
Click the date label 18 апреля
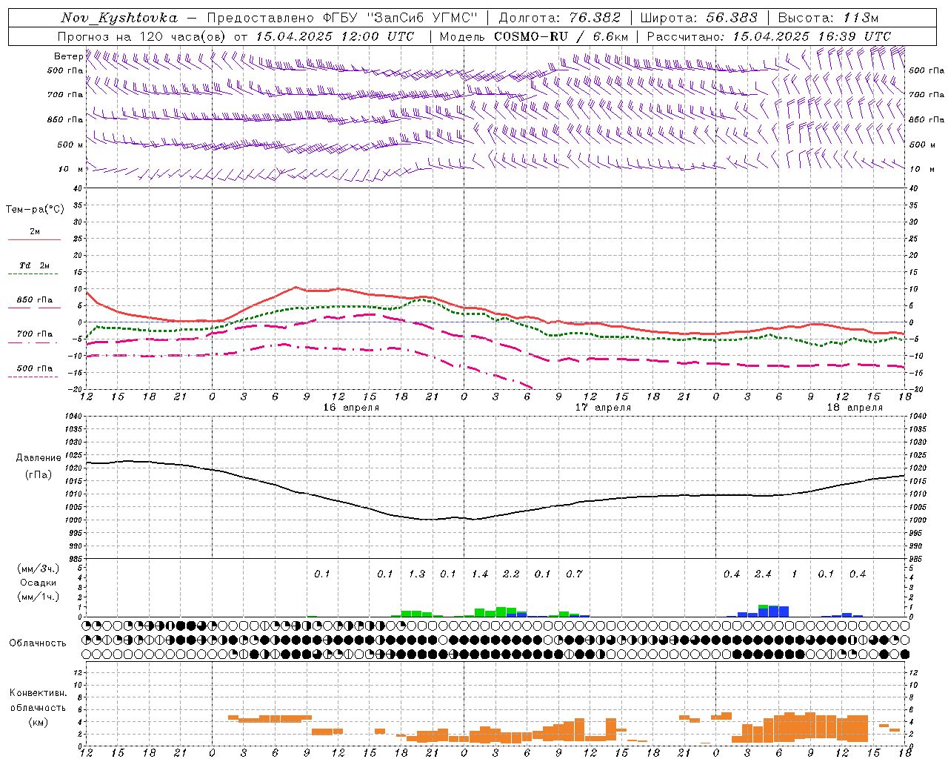(855, 408)
